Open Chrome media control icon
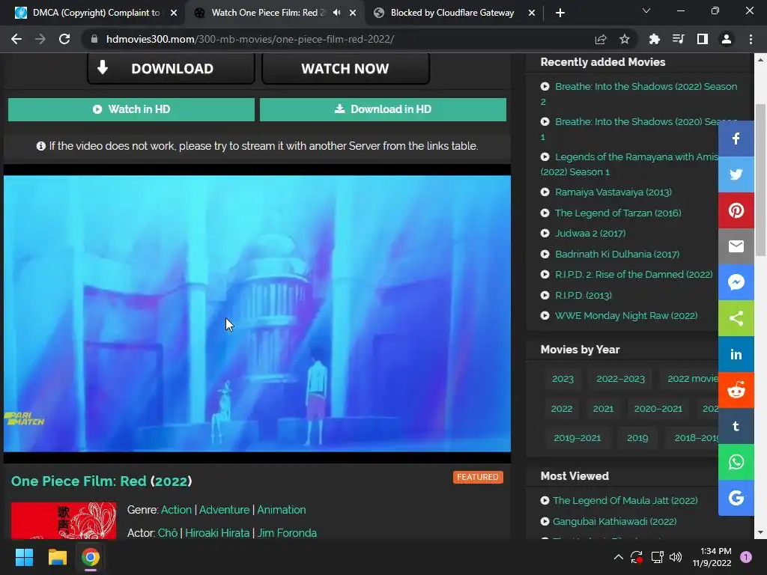The image size is (767, 575). [x=678, y=39]
